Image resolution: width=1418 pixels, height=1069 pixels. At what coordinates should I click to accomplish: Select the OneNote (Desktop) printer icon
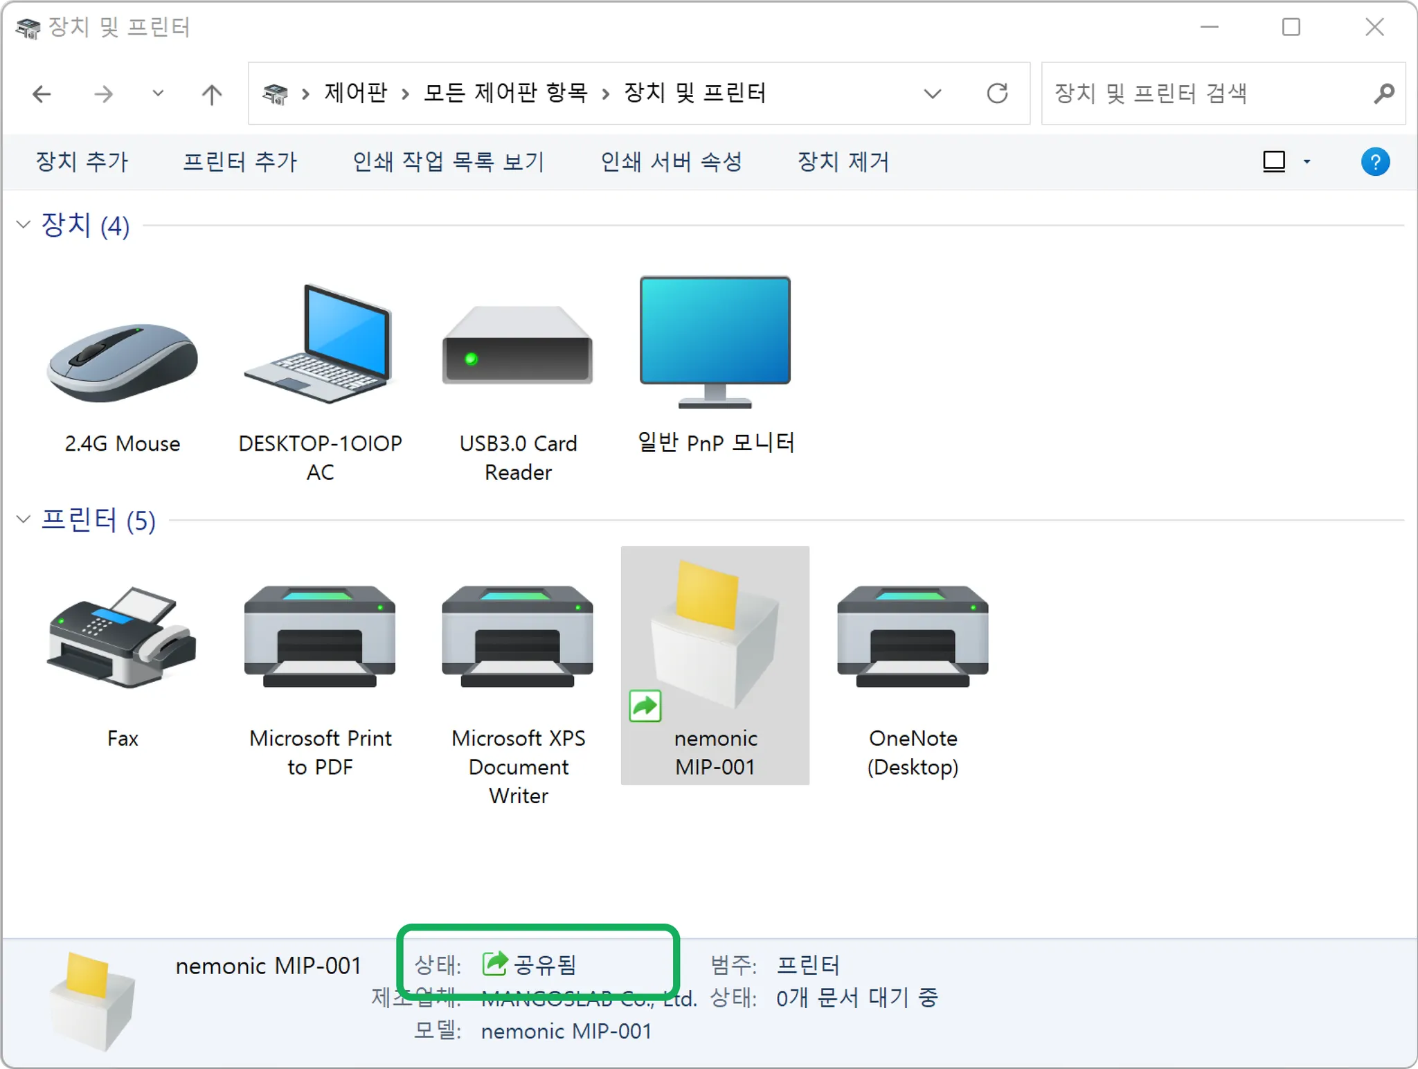(913, 637)
